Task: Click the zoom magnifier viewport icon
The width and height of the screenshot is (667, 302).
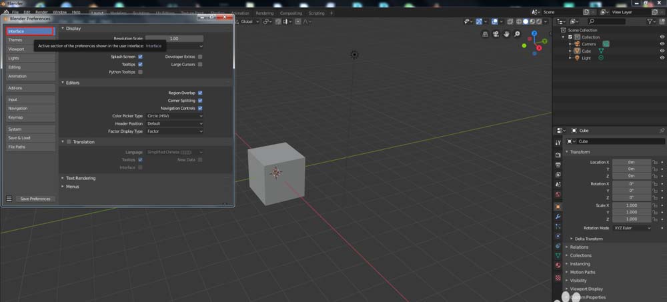Action: [x=517, y=34]
